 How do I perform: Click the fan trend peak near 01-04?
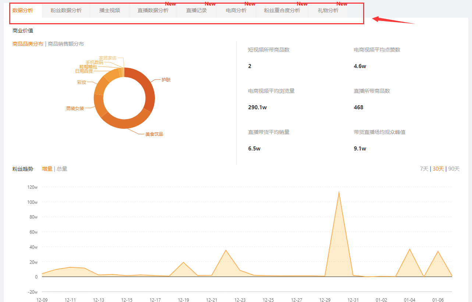pyautogui.click(x=409, y=249)
